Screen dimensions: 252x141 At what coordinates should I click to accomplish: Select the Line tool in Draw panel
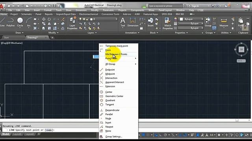tap(2, 22)
